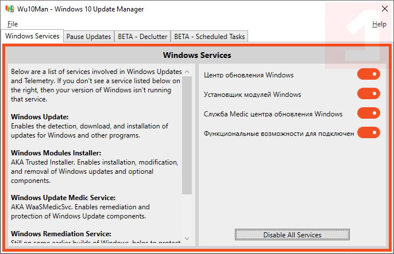The image size is (394, 254).
Task: Toggle the Центр обновления Windows service switch
Action: coord(368,74)
